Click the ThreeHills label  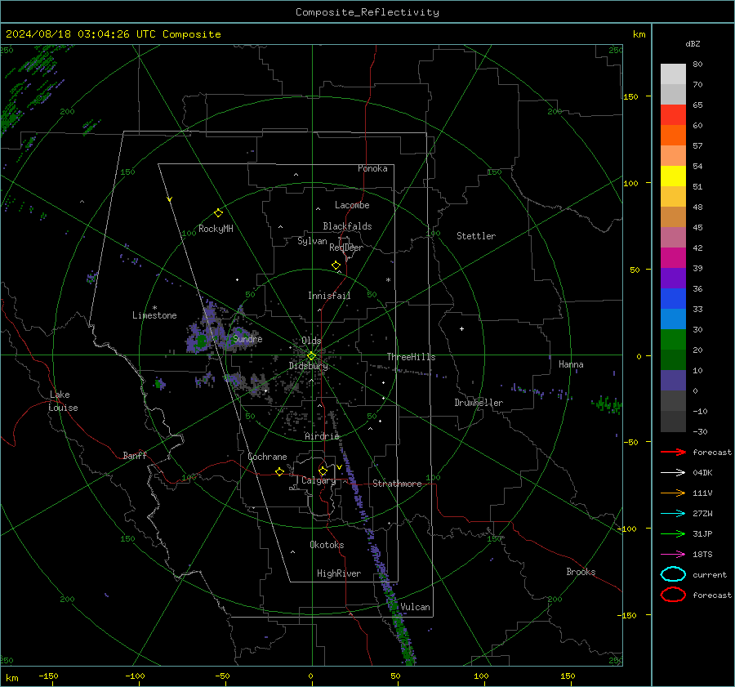[411, 357]
